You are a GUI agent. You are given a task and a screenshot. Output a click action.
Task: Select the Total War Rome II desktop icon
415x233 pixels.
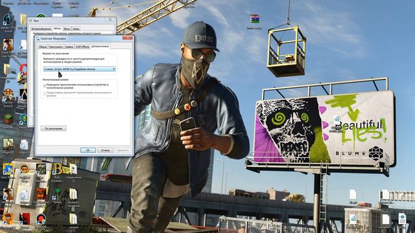[8, 94]
